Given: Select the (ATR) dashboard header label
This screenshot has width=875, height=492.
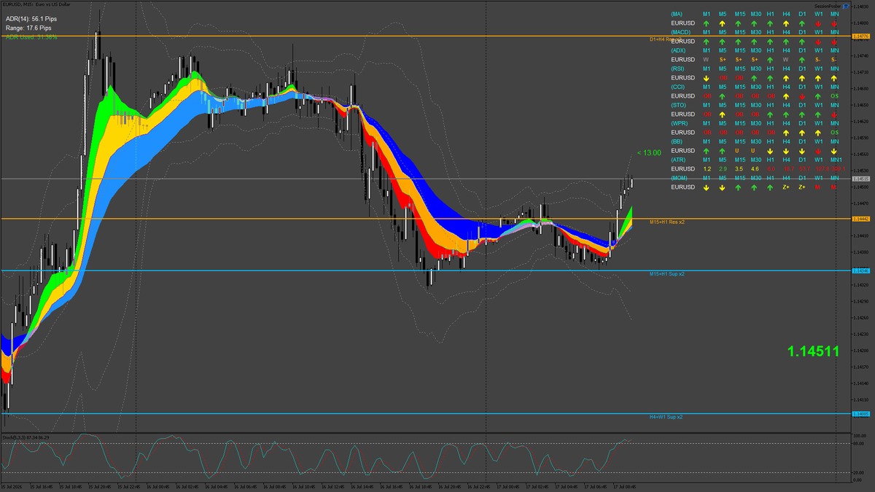Looking at the screenshot, I should click(678, 160).
